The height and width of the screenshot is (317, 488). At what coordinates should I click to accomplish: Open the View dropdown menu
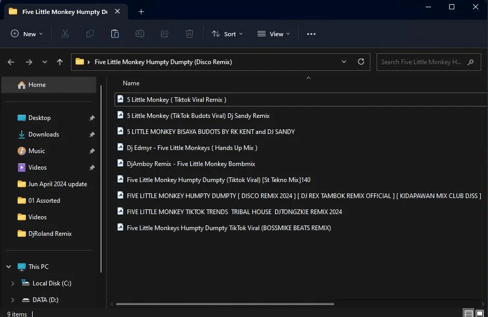pyautogui.click(x=274, y=34)
